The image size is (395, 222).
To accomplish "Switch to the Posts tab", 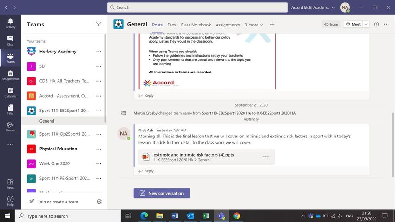I will point(157,25).
